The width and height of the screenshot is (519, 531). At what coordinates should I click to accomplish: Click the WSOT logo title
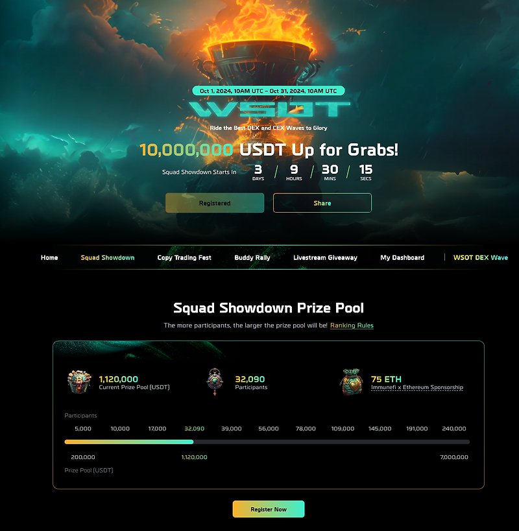[269, 110]
